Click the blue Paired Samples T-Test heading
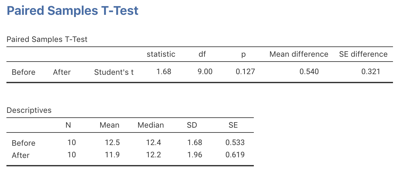 [72, 11]
